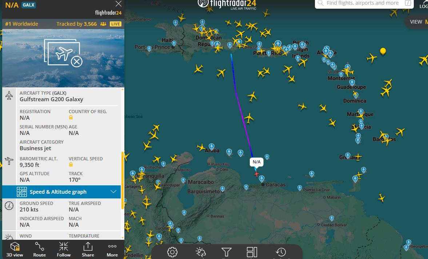Show the flight Route
The height and width of the screenshot is (259, 428).
(39, 249)
